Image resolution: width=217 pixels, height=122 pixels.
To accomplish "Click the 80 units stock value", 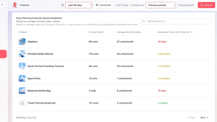I will coord(93,66).
